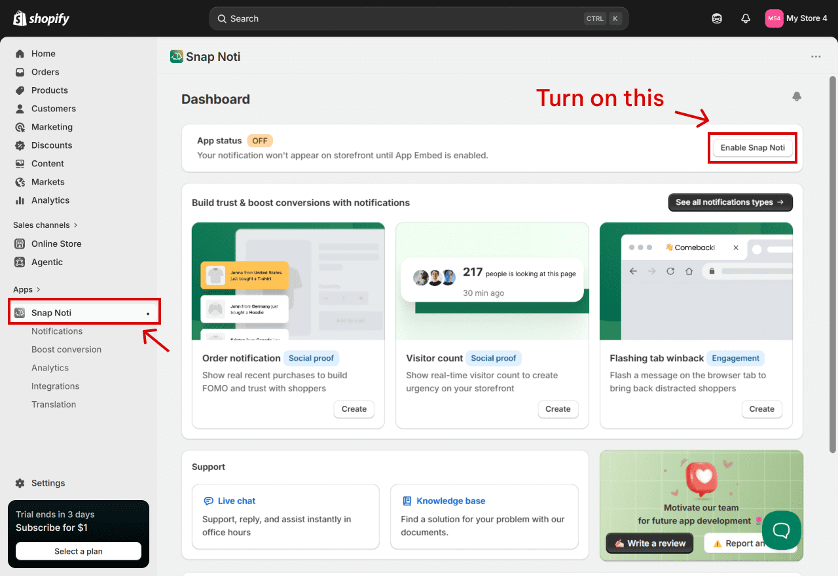Open the three-dot more actions menu
Screen dimensions: 838x576
(816, 57)
